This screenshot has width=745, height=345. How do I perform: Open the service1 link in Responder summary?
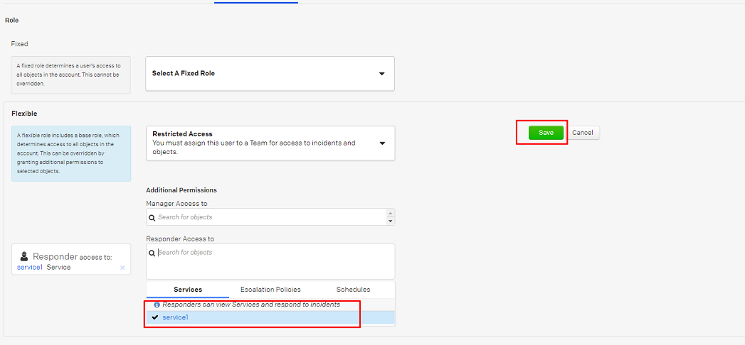click(x=30, y=268)
